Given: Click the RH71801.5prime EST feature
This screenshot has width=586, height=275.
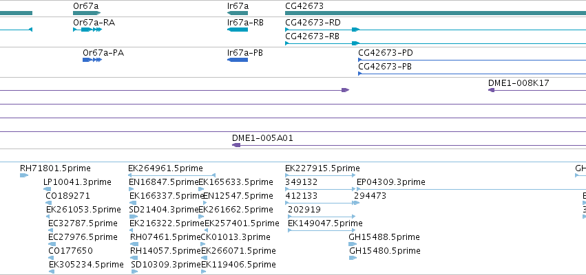Looking at the screenshot, I should 24,175.
